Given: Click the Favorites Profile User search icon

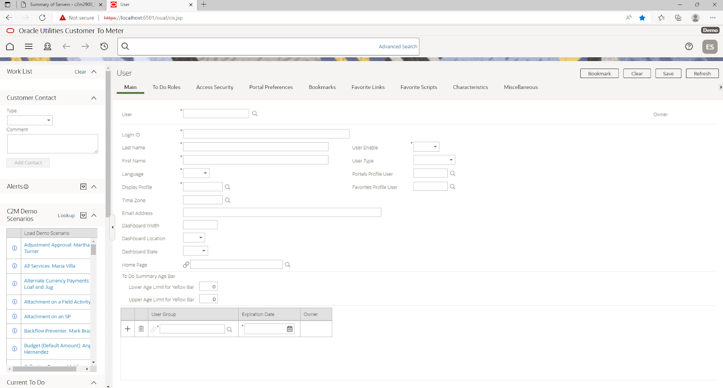Looking at the screenshot, I should click(453, 186).
